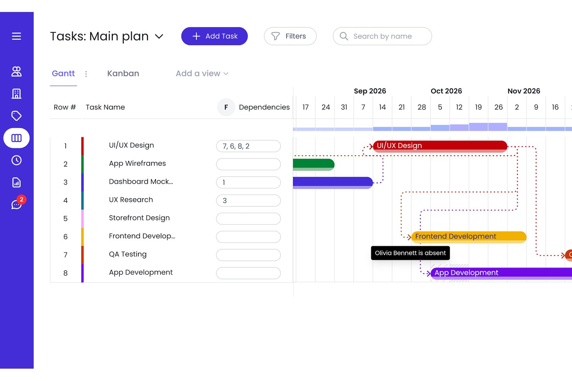This screenshot has height=381, width=572.
Task: Click the UX Research task name
Action: (131, 200)
